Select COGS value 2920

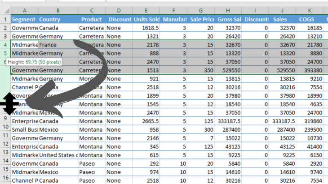(310, 163)
